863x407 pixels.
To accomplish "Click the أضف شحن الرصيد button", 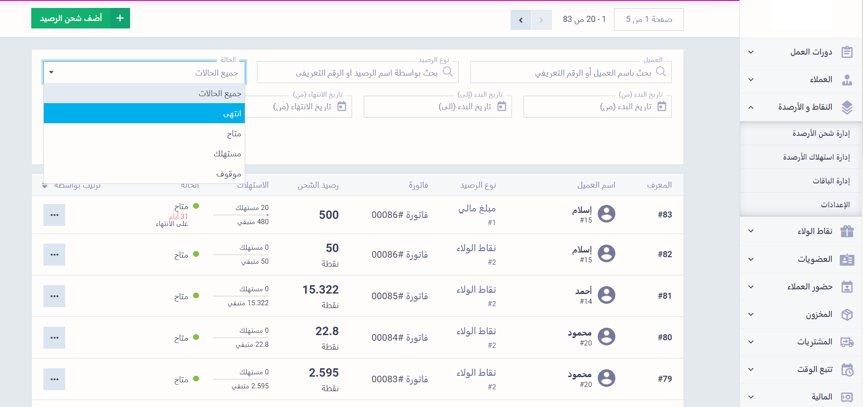I will tap(71, 18).
